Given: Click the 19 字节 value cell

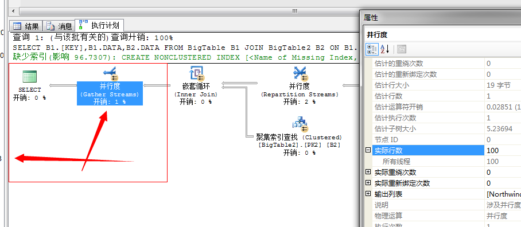Looking at the screenshot, I should [x=503, y=85].
